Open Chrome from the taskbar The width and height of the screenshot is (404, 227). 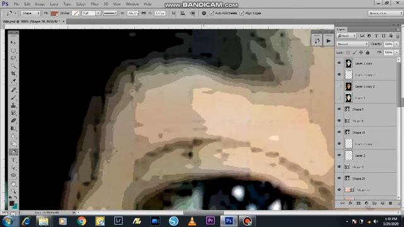81,221
